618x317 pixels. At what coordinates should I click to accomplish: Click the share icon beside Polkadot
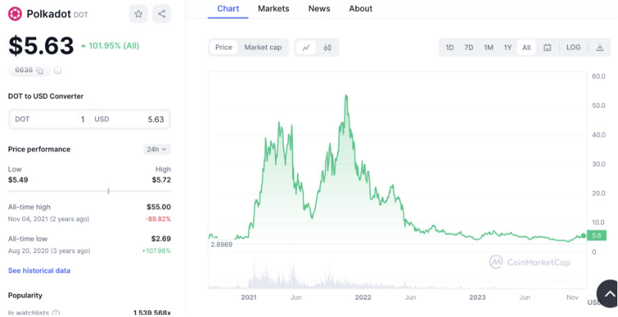point(161,14)
